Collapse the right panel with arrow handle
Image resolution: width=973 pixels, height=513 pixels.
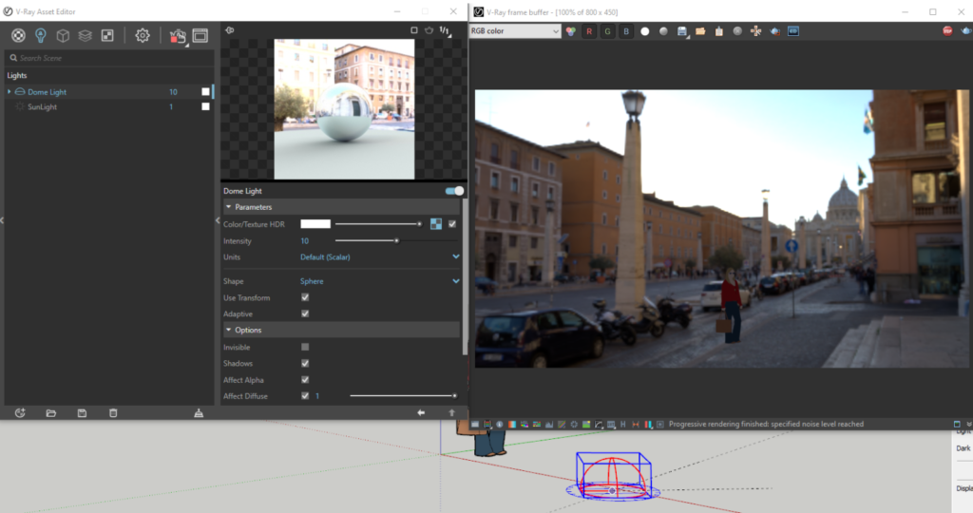click(x=218, y=220)
